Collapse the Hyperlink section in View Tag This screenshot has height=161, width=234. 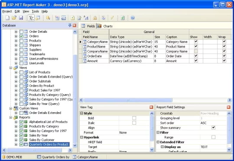tap(81, 137)
